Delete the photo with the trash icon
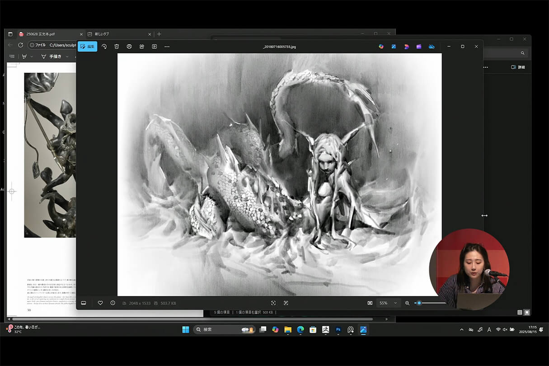549x366 pixels. pos(117,47)
